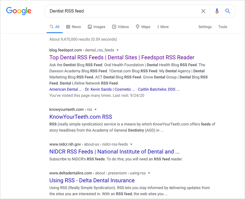The height and width of the screenshot is (199, 245).
Task: Expand the knowyourteeth.com result dropdown arrow
Action: pos(96,110)
